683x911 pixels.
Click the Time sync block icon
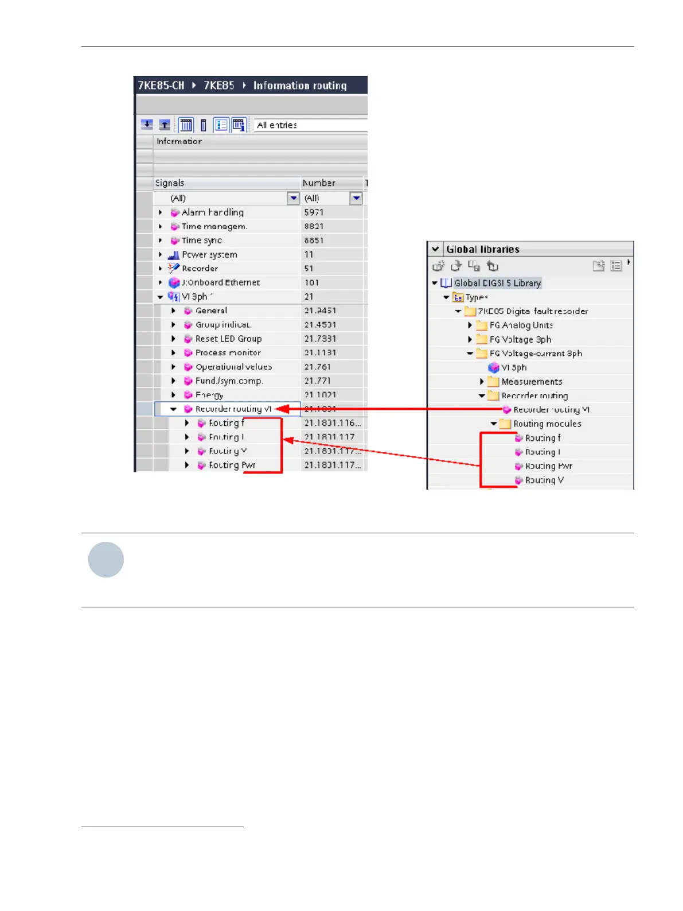[x=175, y=241]
